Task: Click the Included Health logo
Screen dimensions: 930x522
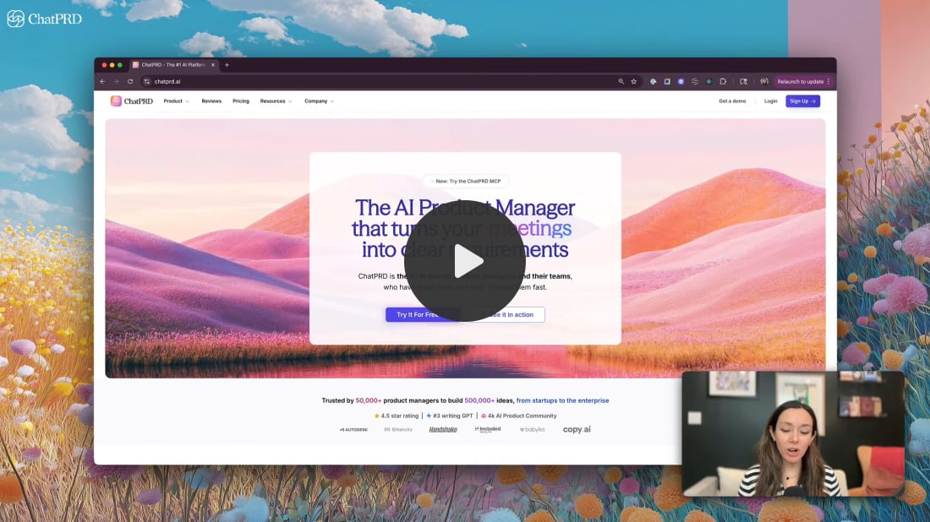Action: 488,430
